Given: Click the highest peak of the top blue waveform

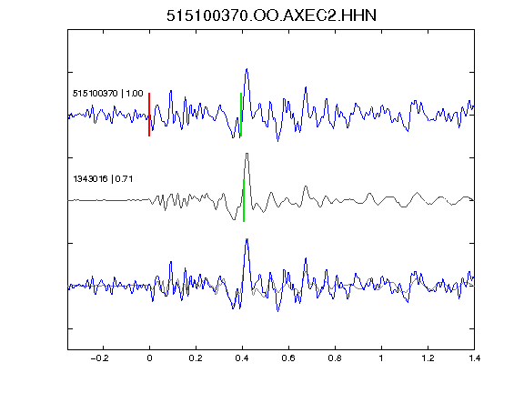Looking at the screenshot, I should point(247,69).
